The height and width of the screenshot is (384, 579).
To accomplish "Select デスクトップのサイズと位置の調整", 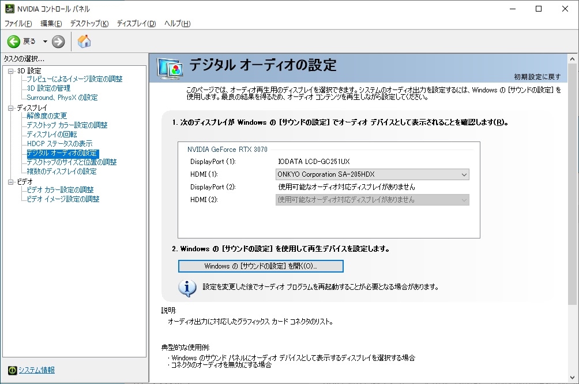I will point(72,162).
